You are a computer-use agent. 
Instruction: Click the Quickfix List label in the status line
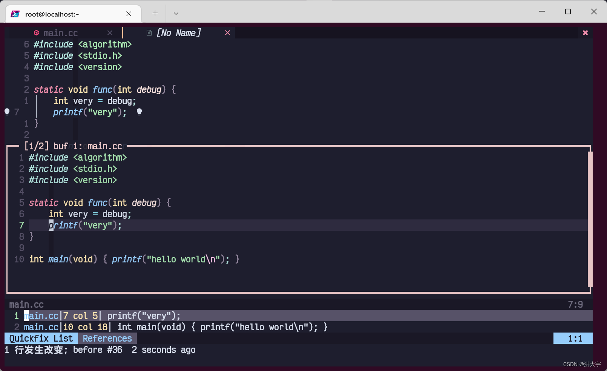41,338
